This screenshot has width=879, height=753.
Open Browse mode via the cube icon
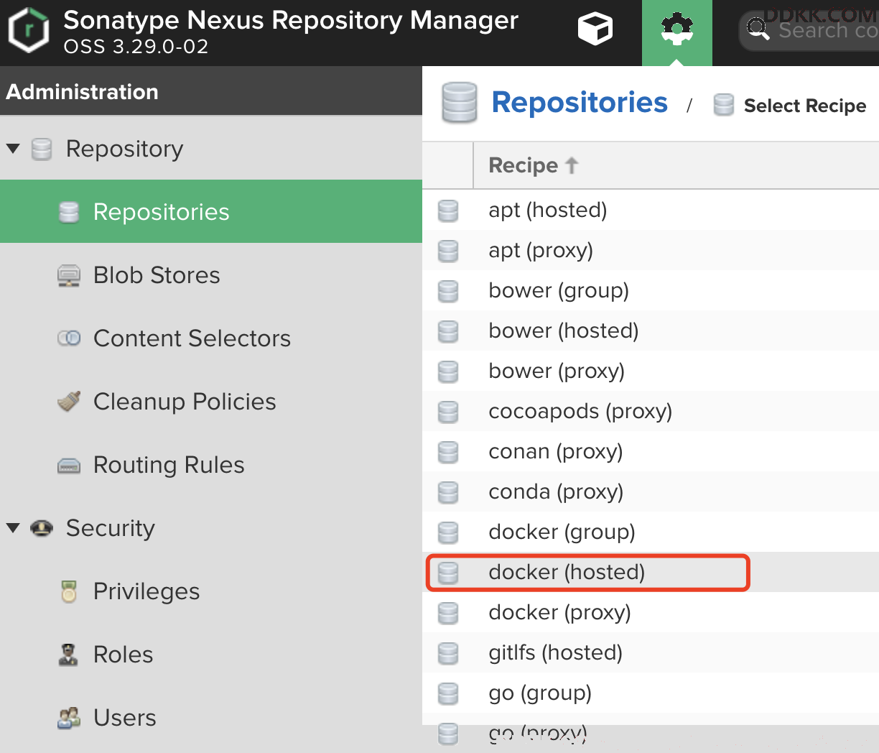[x=595, y=29]
